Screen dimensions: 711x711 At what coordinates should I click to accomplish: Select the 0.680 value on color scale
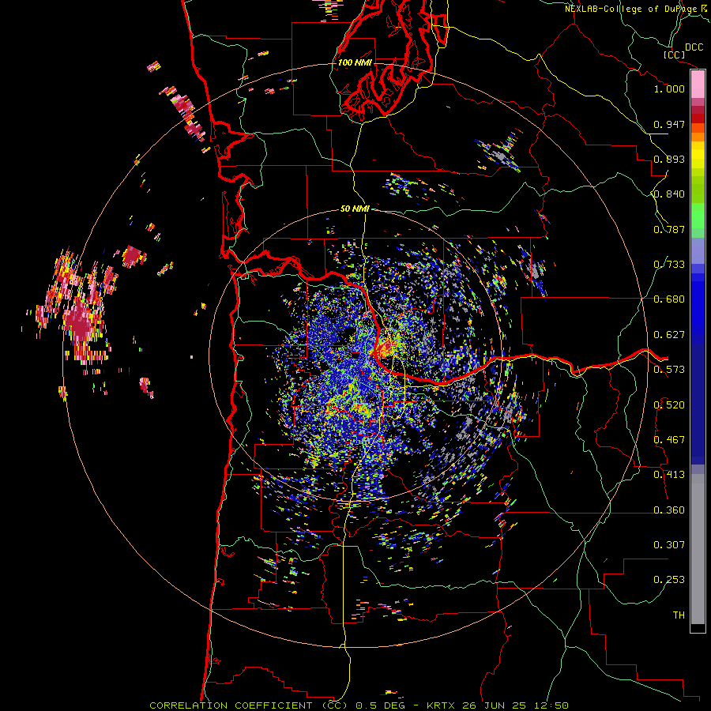[669, 299]
